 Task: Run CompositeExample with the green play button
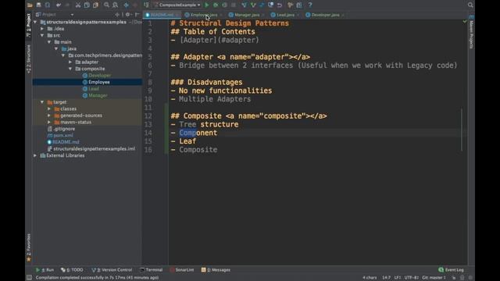point(206,5)
